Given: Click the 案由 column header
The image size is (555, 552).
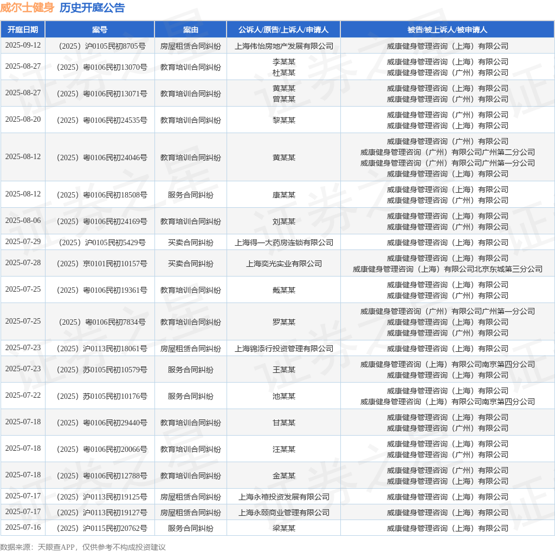Looking at the screenshot, I should tap(190, 30).
